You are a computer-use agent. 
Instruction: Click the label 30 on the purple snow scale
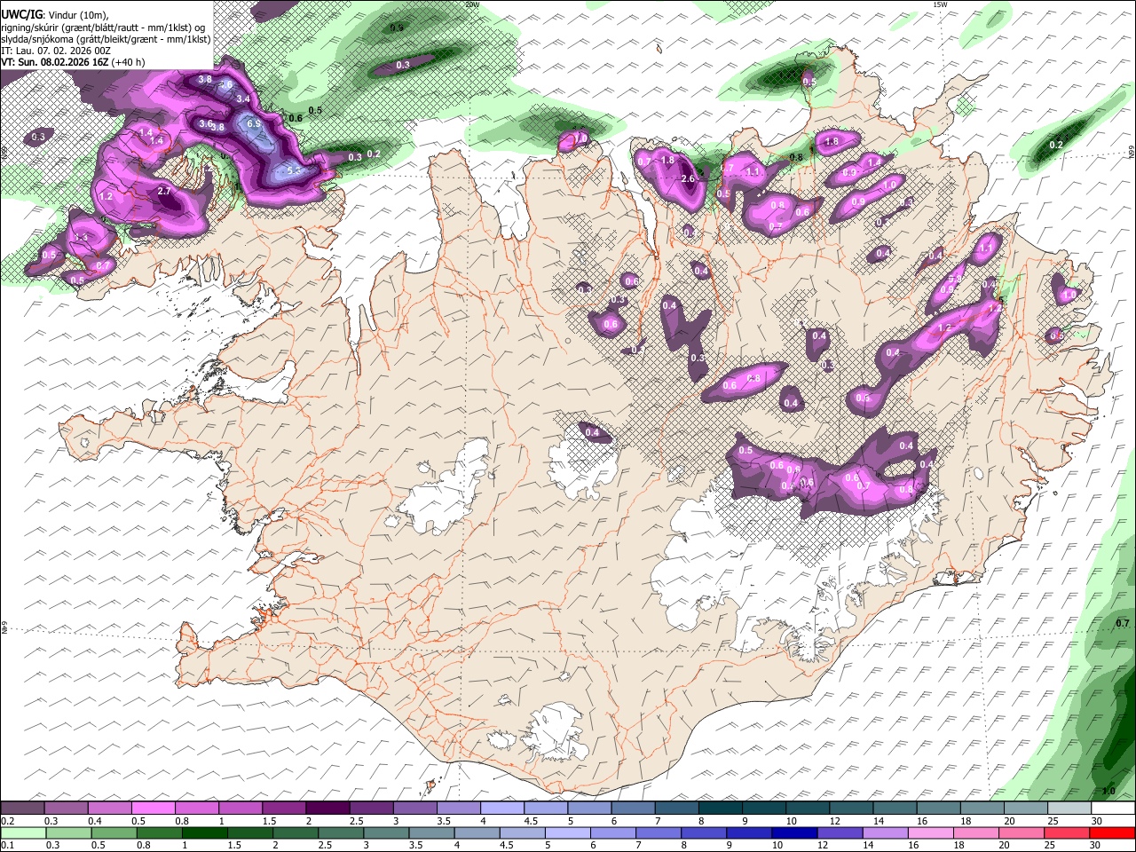point(1096,821)
